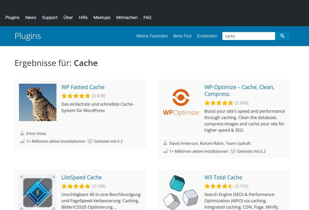Open the WP Fastest Cache title link
This screenshot has width=309, height=210.
pos(83,87)
